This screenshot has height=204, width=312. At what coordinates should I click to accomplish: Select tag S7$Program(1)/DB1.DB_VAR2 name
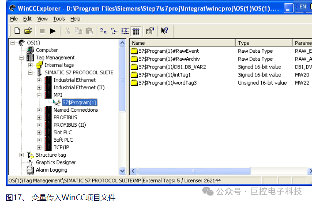coord(172,67)
